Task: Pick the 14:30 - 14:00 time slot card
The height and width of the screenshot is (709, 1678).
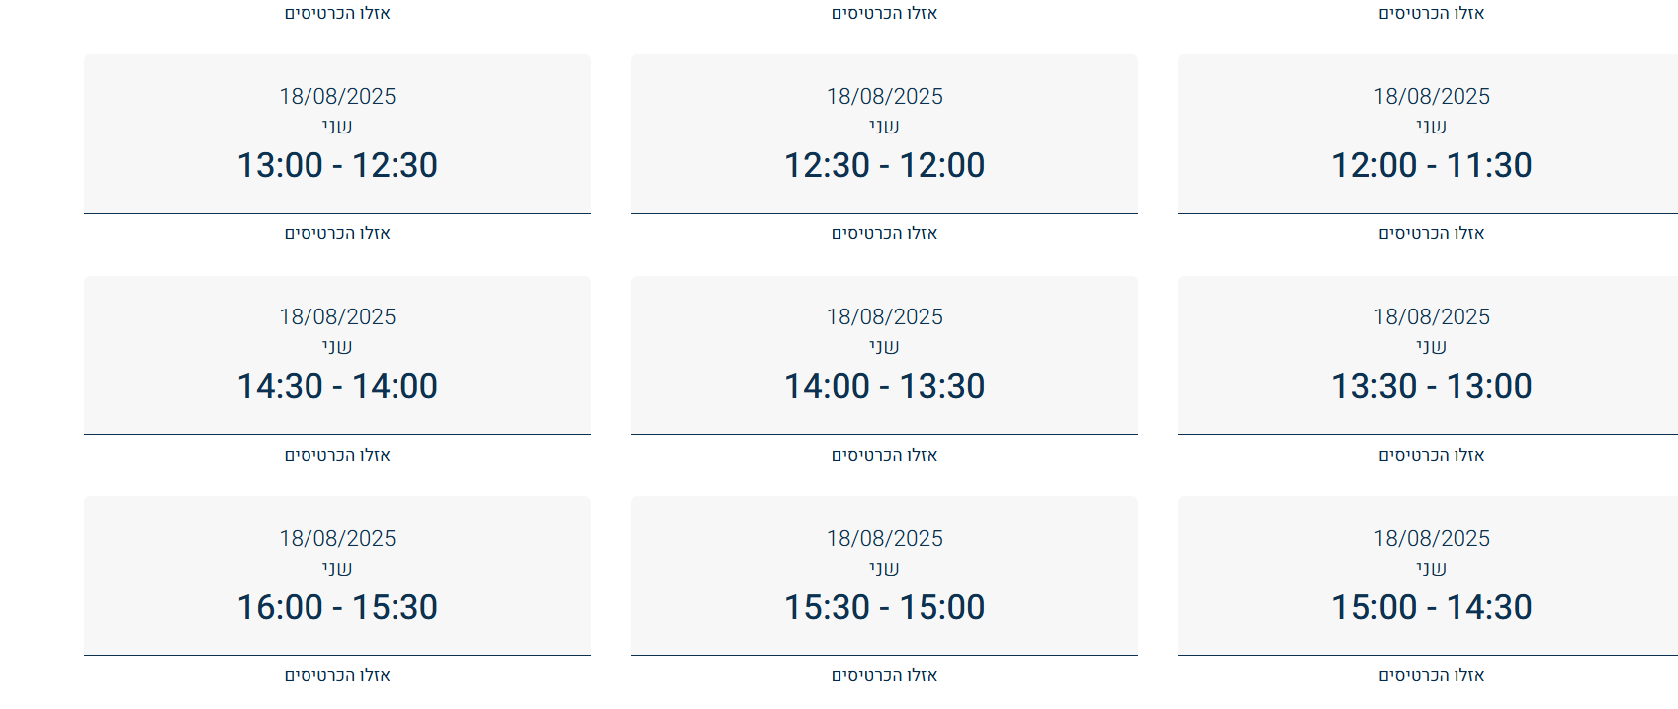Action: pyautogui.click(x=337, y=355)
